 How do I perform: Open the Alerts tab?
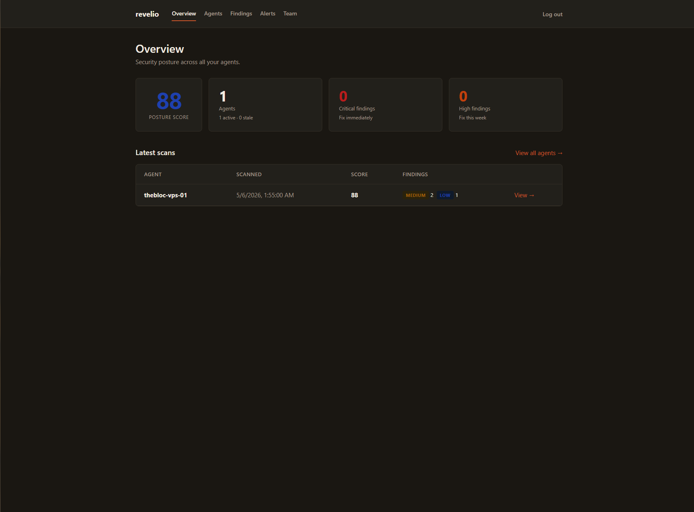pos(267,14)
